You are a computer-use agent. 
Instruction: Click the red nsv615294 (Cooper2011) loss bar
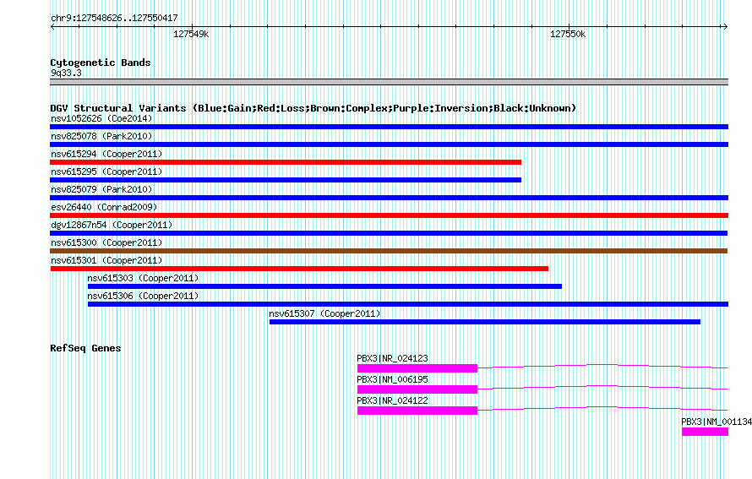(x=286, y=162)
